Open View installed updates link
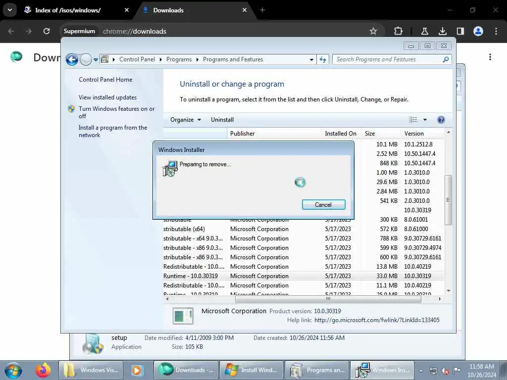Screen dimensions: 507x380 pyautogui.click(x=107, y=97)
